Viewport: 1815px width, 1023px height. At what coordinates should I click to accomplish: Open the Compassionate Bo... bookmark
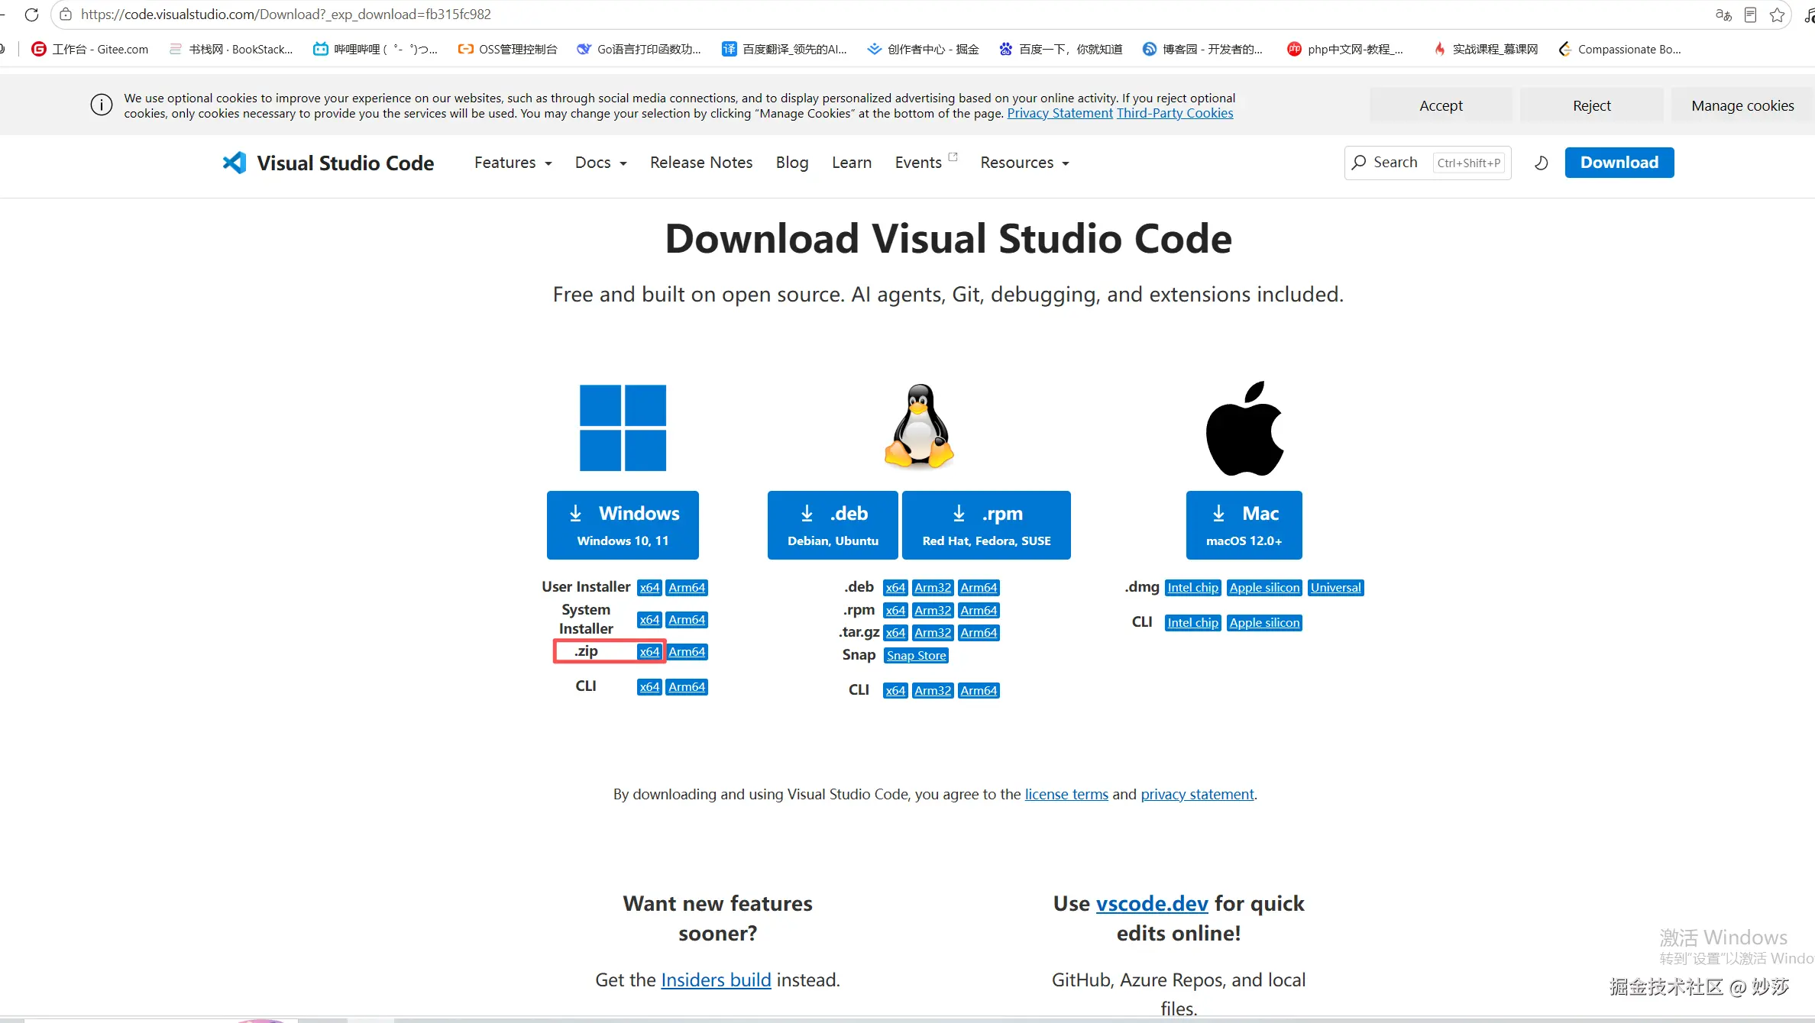1619,49
